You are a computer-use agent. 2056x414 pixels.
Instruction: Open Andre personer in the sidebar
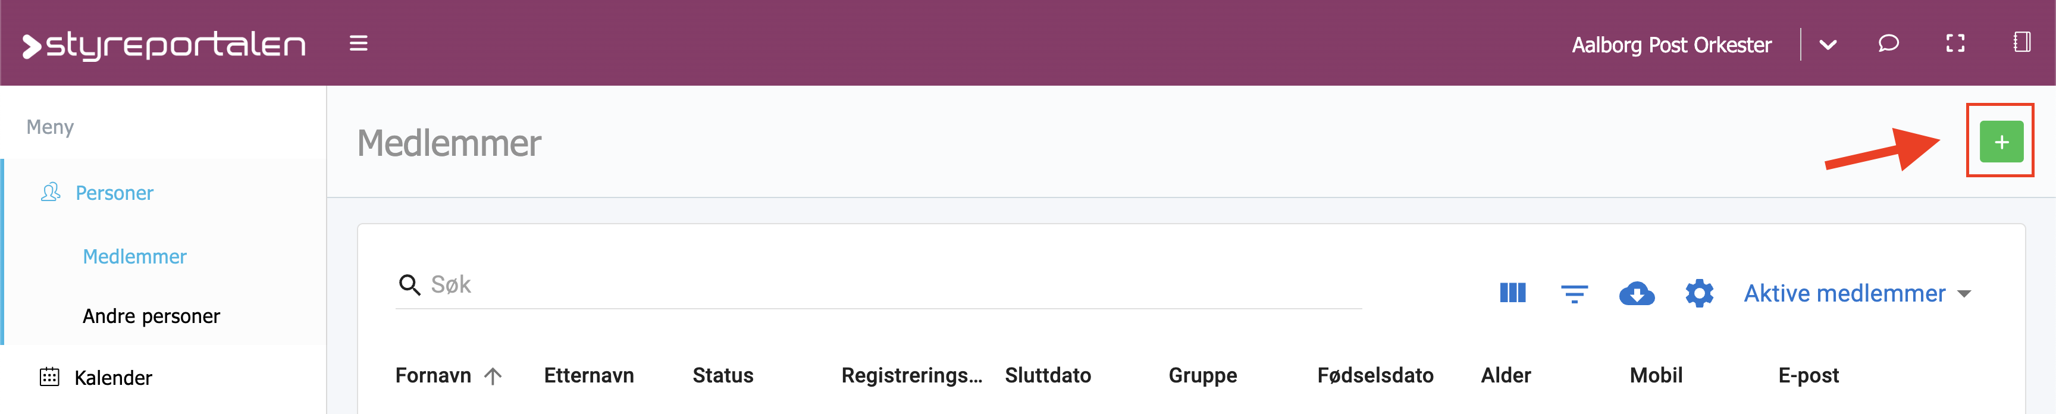pos(151,316)
